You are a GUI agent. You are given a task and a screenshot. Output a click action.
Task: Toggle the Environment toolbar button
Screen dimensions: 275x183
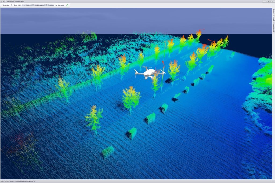38,5
